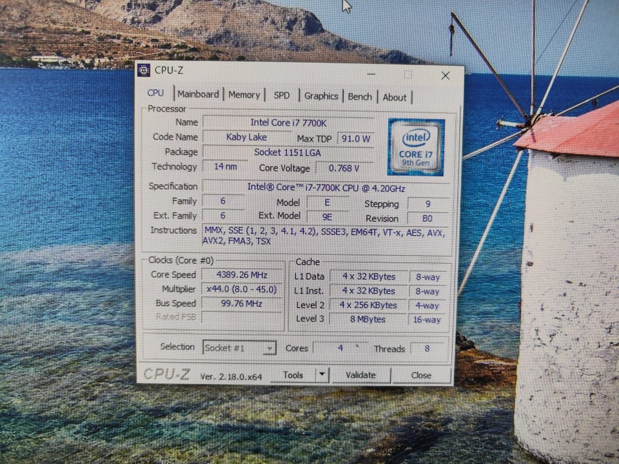Close the CPU-Z window with X
This screenshot has width=619, height=464.
tap(446, 76)
